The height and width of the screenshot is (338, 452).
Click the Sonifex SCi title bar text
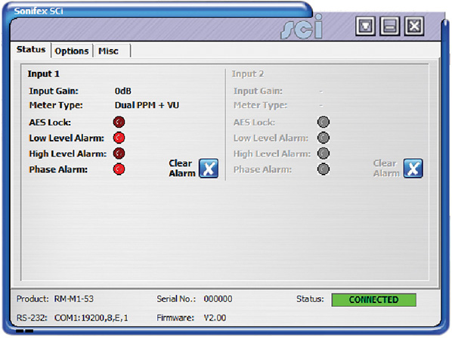(x=39, y=11)
